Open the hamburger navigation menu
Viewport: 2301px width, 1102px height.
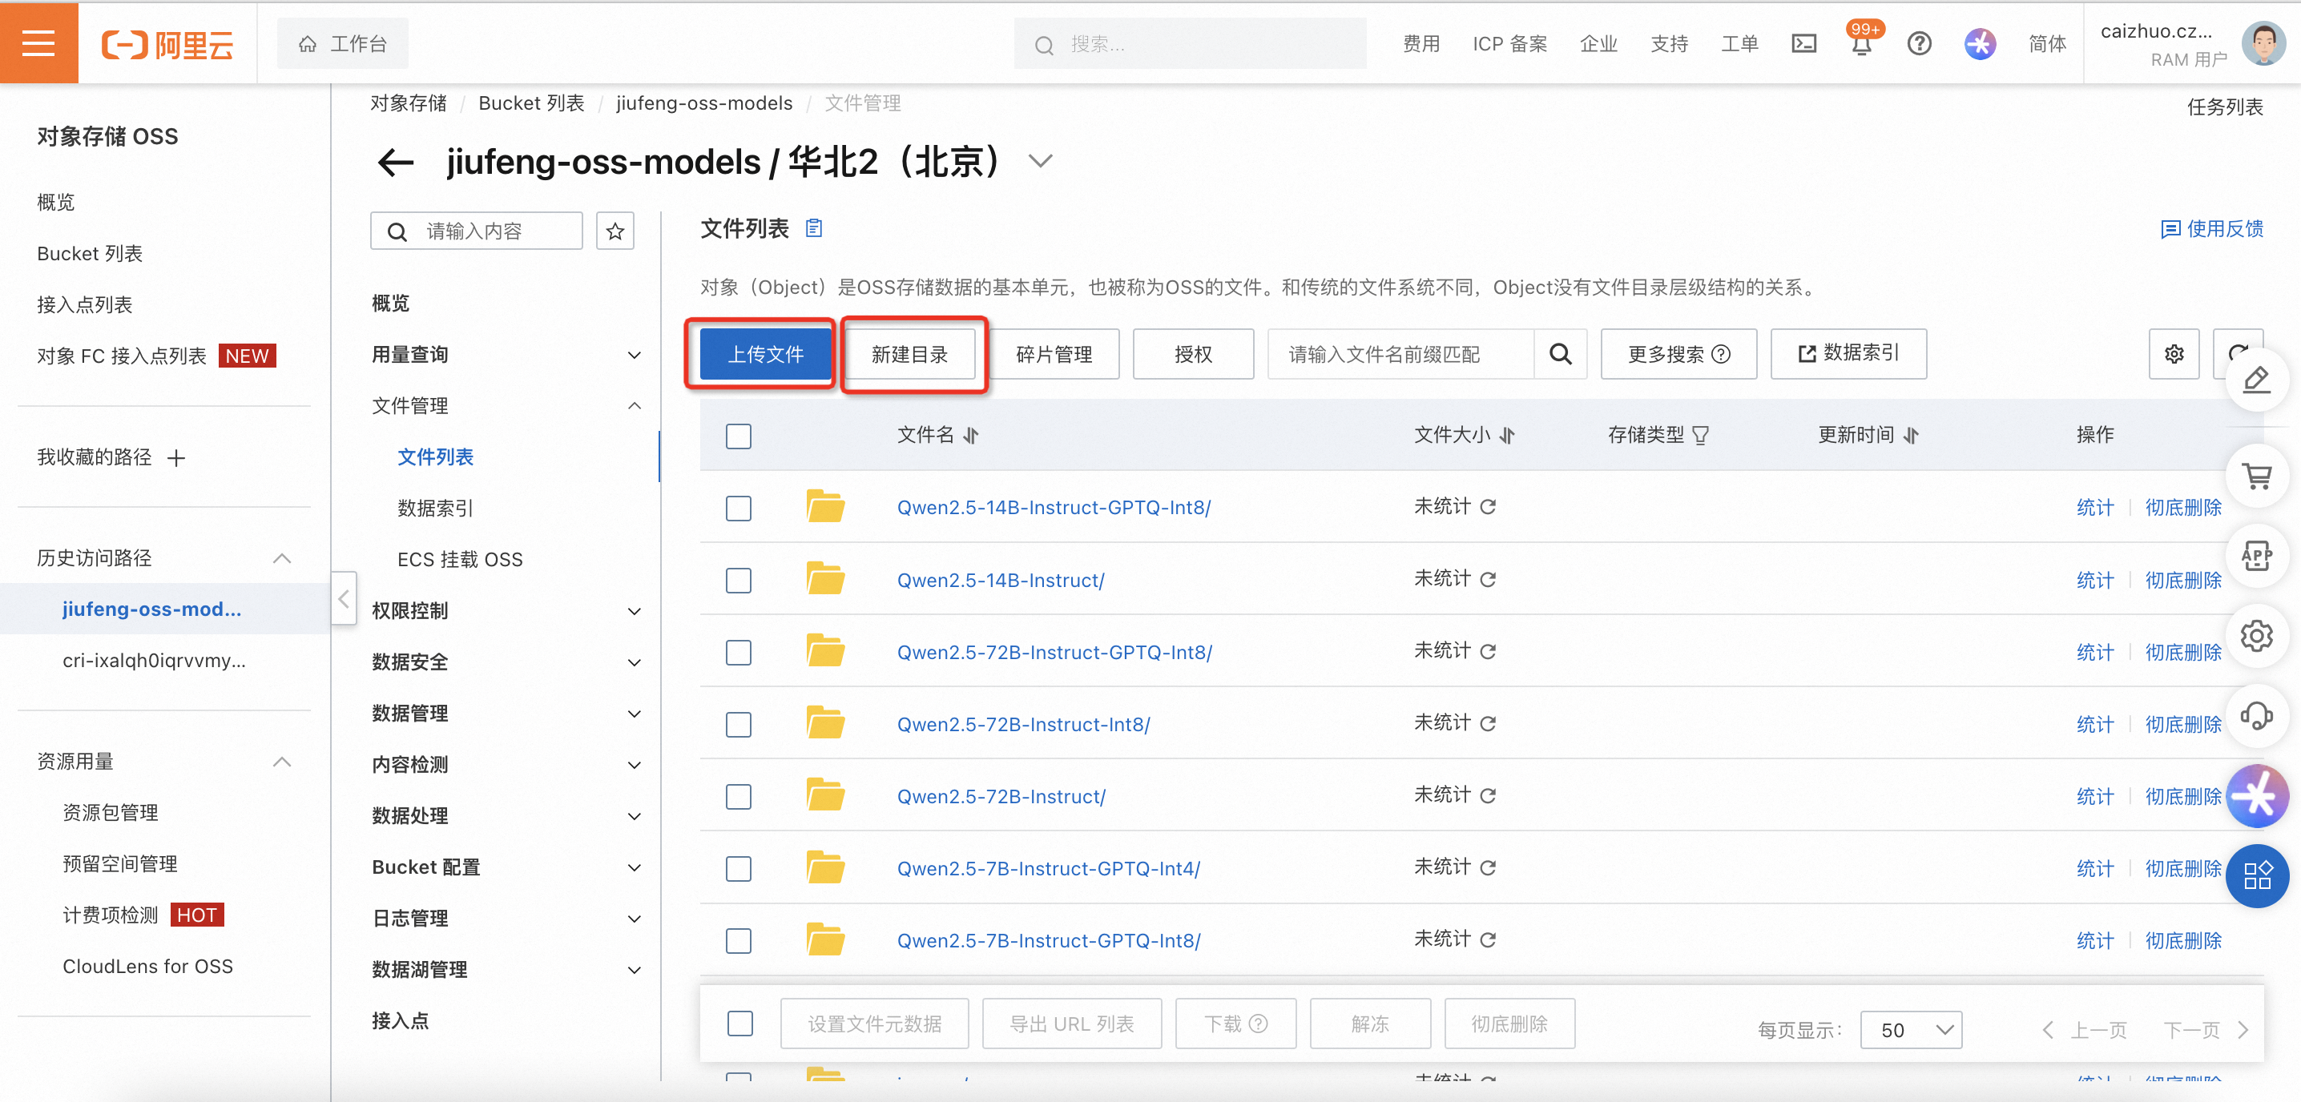tap(38, 42)
